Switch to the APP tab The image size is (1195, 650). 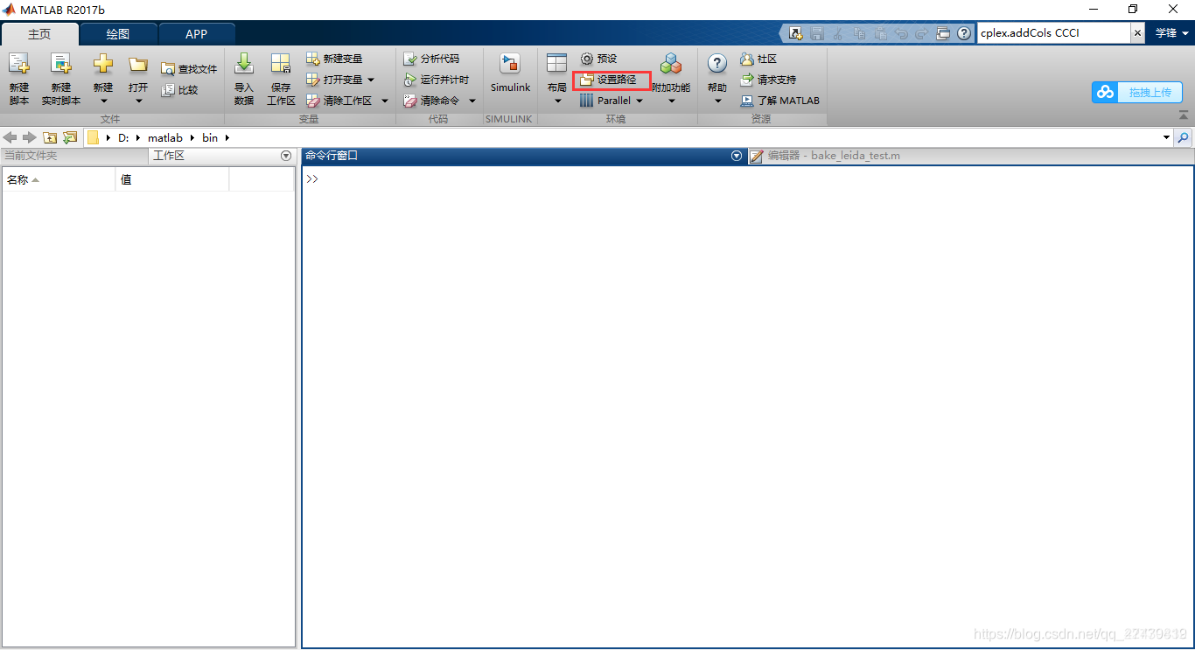(197, 34)
